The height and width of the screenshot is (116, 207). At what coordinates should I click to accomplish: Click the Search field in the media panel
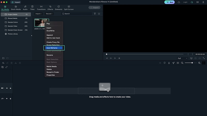77,14
